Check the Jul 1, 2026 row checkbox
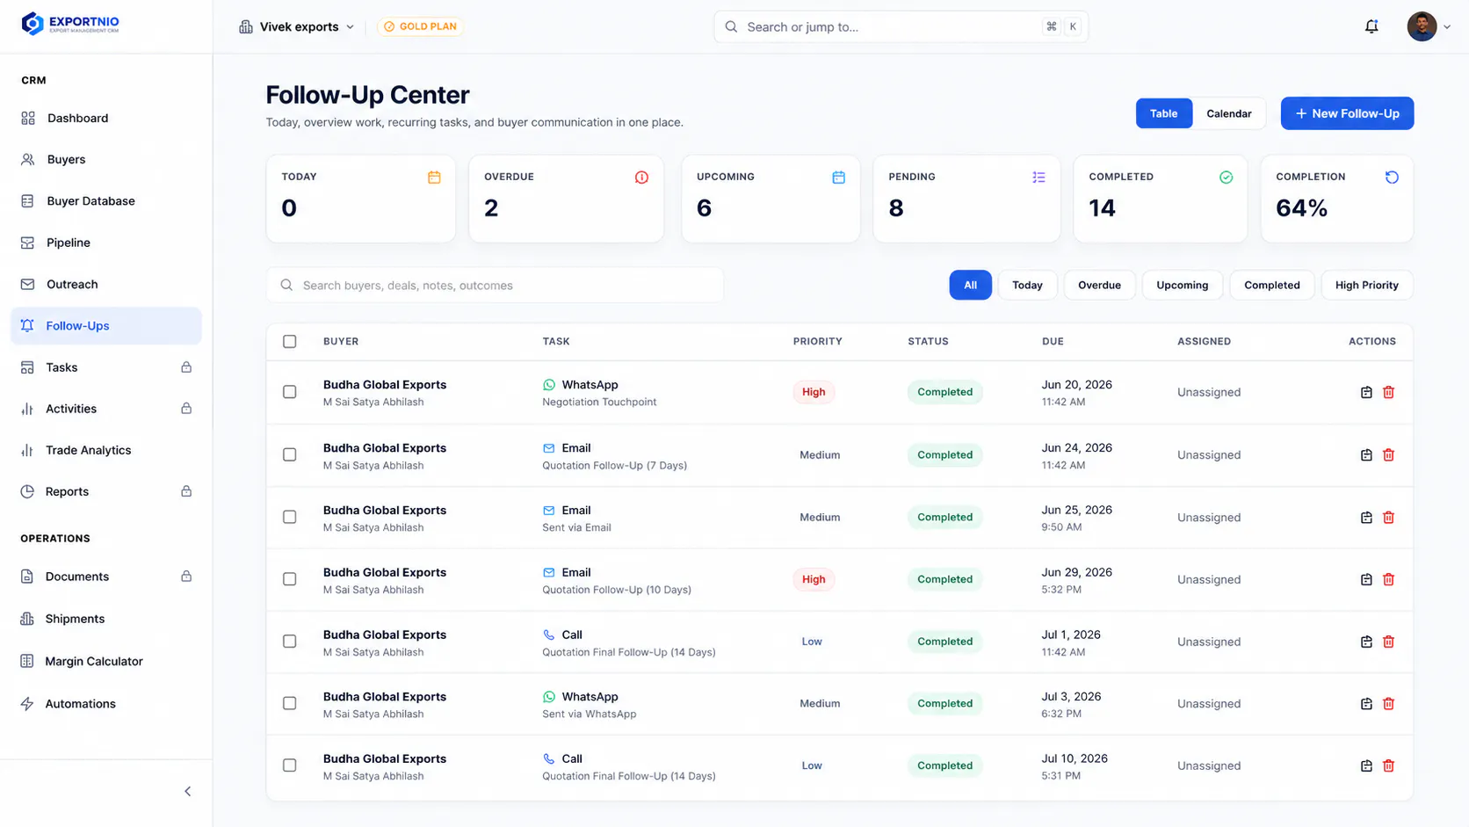 tap(290, 642)
